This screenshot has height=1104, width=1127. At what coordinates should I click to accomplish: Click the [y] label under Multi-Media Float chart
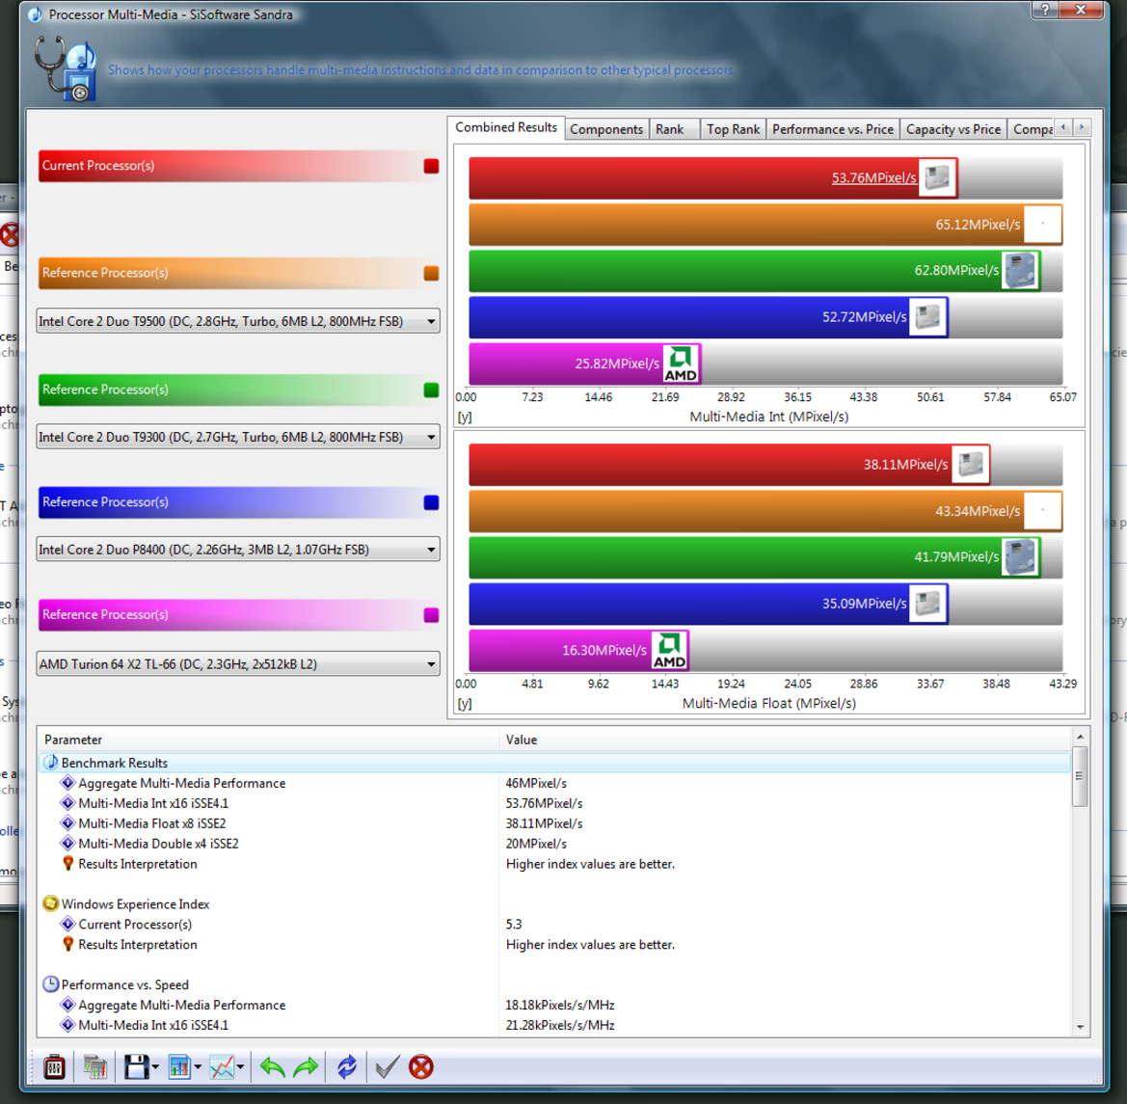click(465, 703)
